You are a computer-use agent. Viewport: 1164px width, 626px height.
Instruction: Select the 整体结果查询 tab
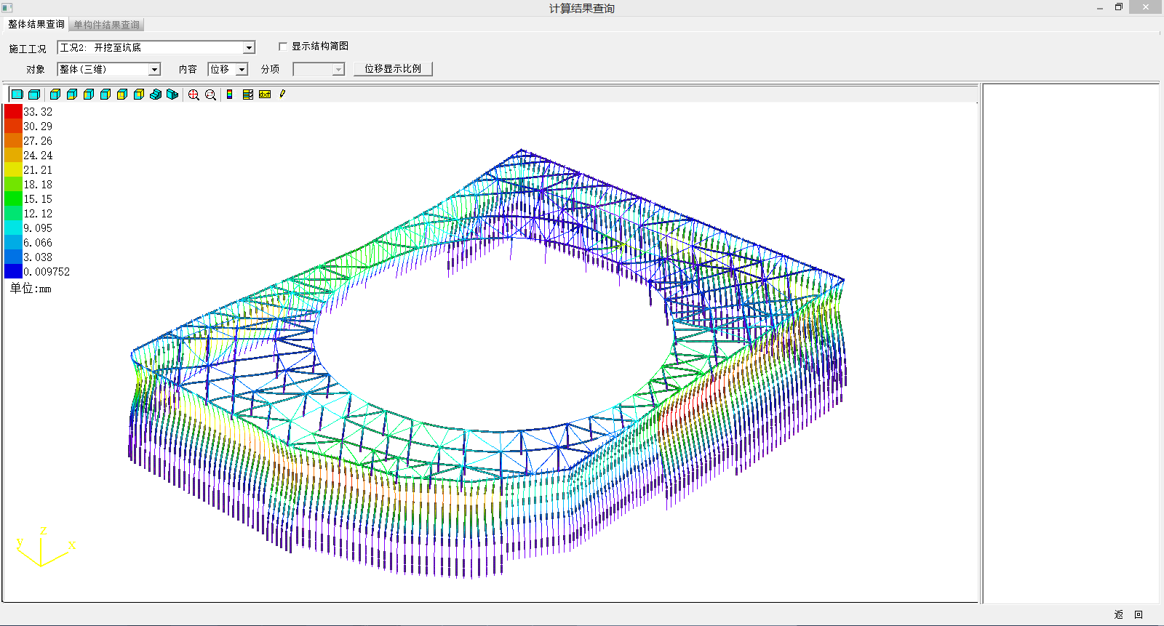pos(36,24)
